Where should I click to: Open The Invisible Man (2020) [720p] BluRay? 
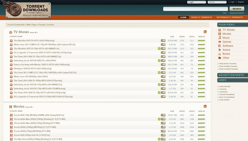[37, 123]
